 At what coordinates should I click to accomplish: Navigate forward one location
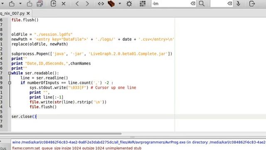(87, 4)
